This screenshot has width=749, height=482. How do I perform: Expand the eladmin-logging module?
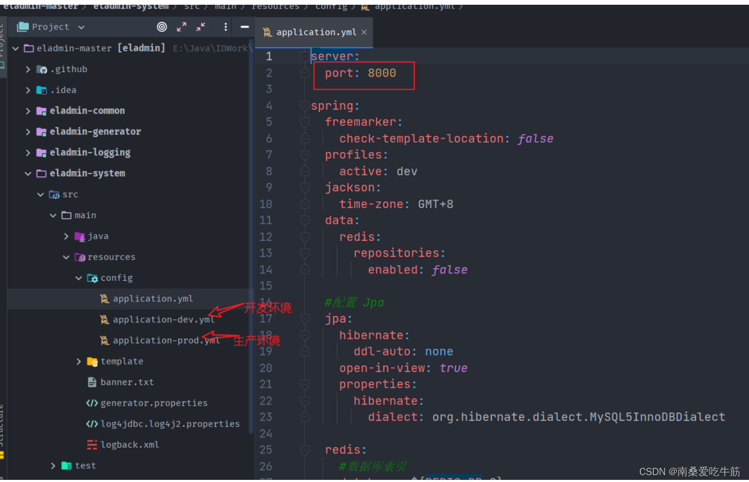coord(28,153)
